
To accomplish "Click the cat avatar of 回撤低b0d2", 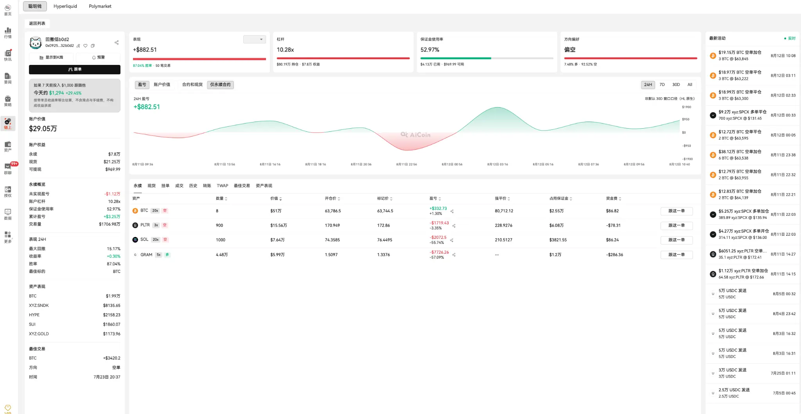I will click(36, 43).
